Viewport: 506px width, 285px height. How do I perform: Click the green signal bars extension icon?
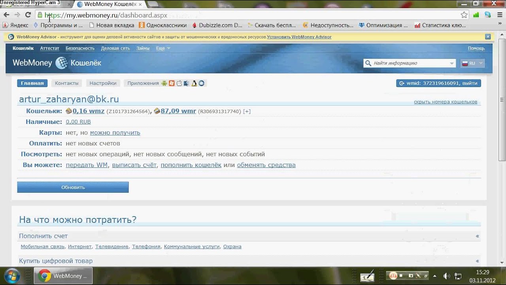point(476,15)
